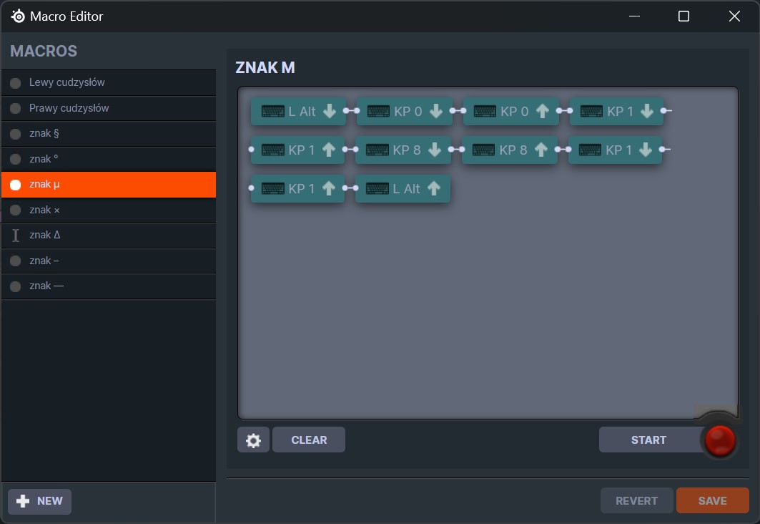Select the L Alt key-down block
Image resolution: width=760 pixels, height=524 pixels.
click(298, 112)
